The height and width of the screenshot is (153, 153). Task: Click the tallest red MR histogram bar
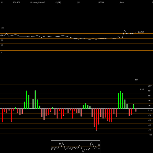pos(96,120)
